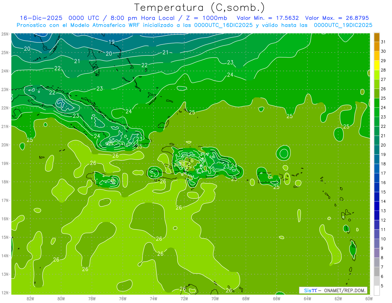Viewport: 392px width, 303px height.
Task: Click the color scale label '31'
Action: click(383, 42)
